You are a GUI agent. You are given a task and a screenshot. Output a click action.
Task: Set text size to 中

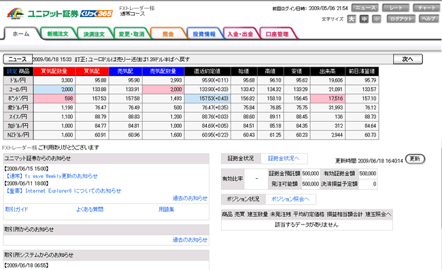click(x=364, y=19)
